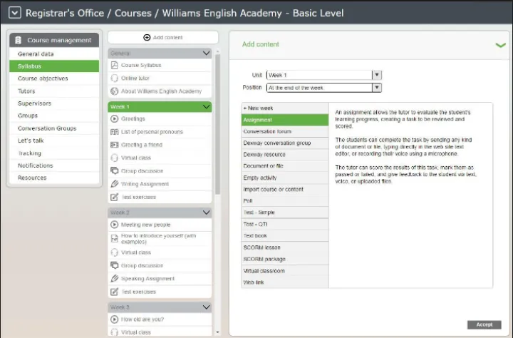This screenshot has width=513, height=338.
Task: Click the Group discussion chat icon in Week 1
Action: pos(115,171)
